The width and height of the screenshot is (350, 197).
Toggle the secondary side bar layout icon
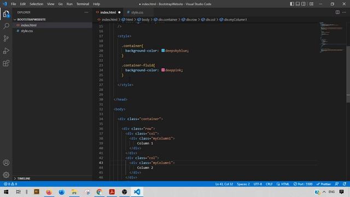point(304,4)
